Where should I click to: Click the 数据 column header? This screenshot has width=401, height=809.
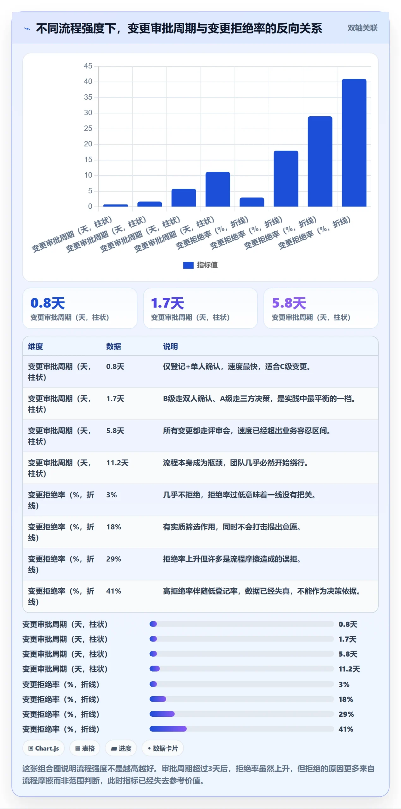point(113,346)
